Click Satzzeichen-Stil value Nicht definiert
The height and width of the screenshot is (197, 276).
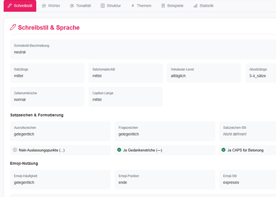[235, 134]
